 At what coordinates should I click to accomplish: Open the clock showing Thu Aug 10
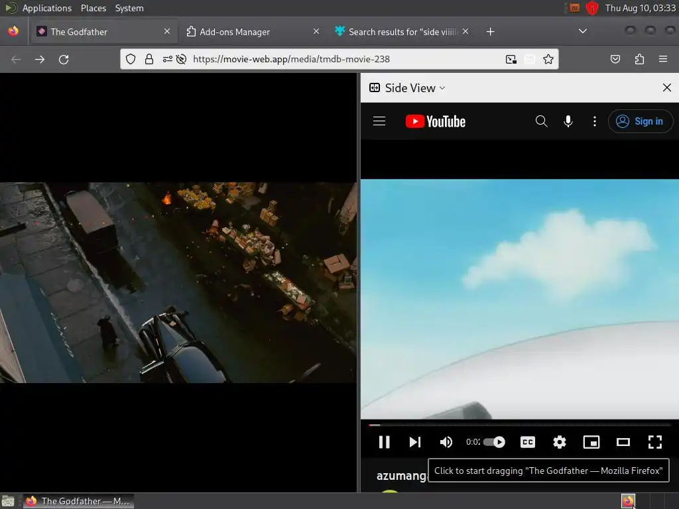point(641,8)
